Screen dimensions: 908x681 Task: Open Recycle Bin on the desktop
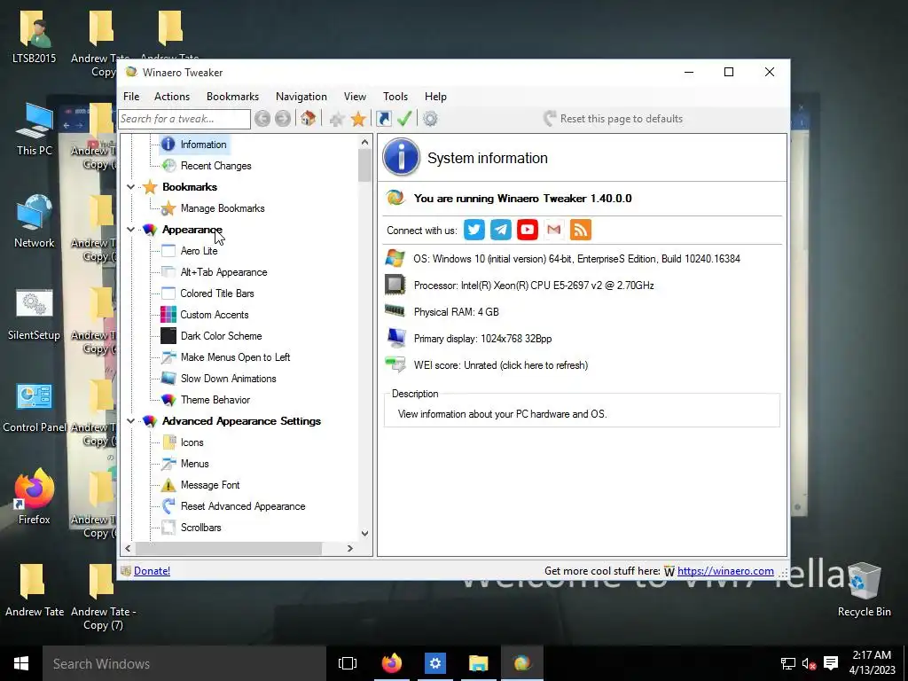pos(864,590)
